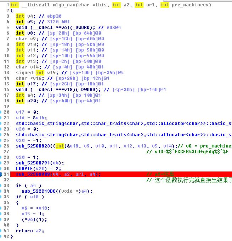
Task: Open the sub_52588791 function call
Action: [33, 163]
